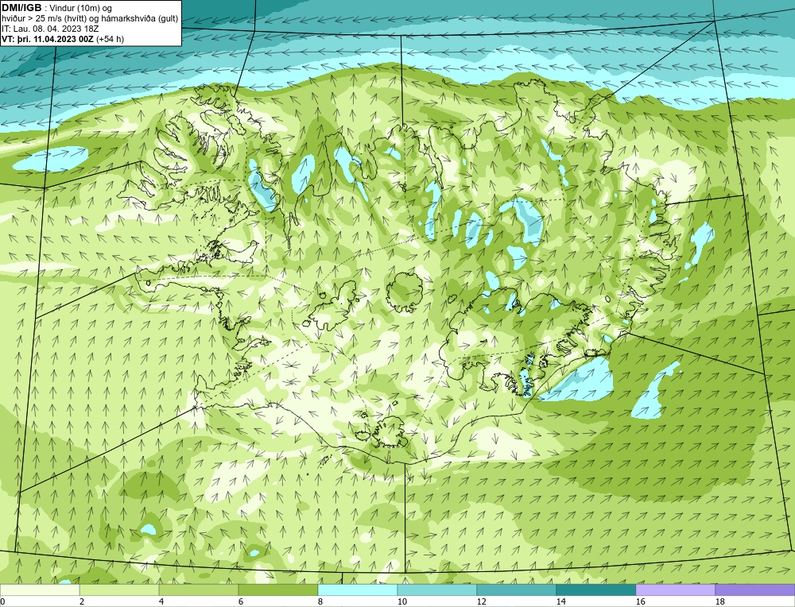Screen dimensions: 795x607
Task: Click the 'DMI/IGB' model title text
Action: 21,8
